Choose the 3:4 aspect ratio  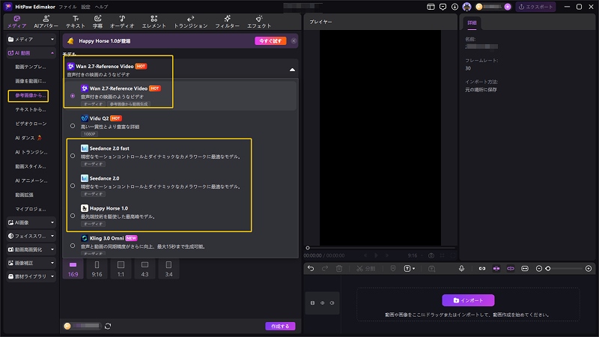[x=168, y=269]
